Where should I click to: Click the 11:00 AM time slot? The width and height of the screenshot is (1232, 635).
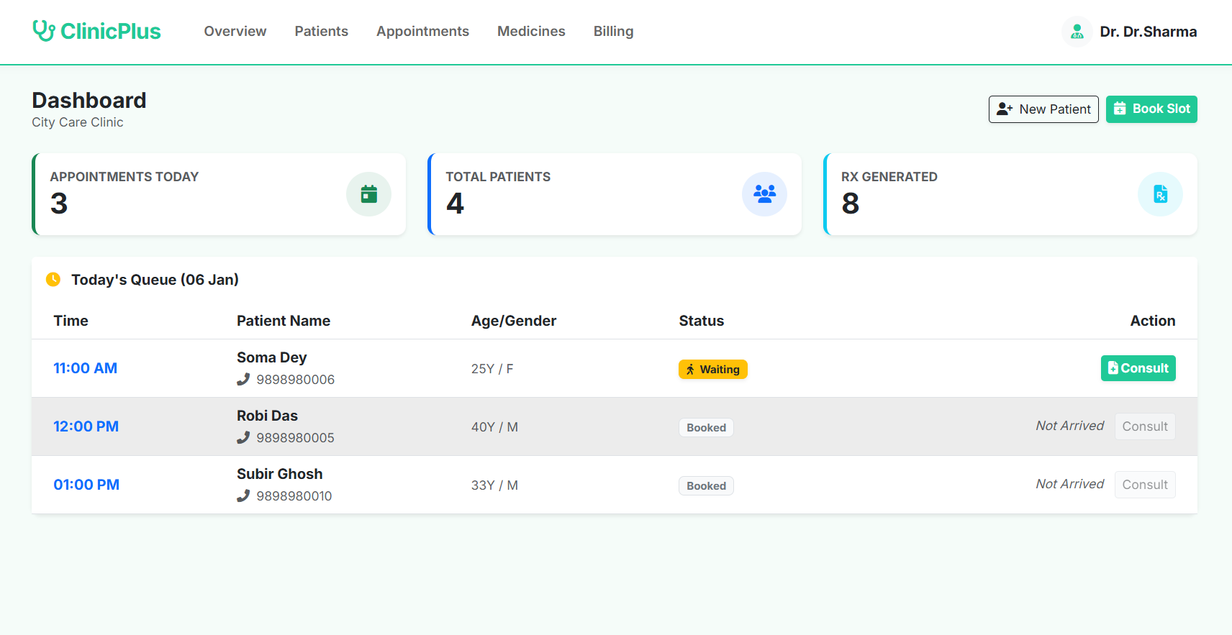pos(85,368)
